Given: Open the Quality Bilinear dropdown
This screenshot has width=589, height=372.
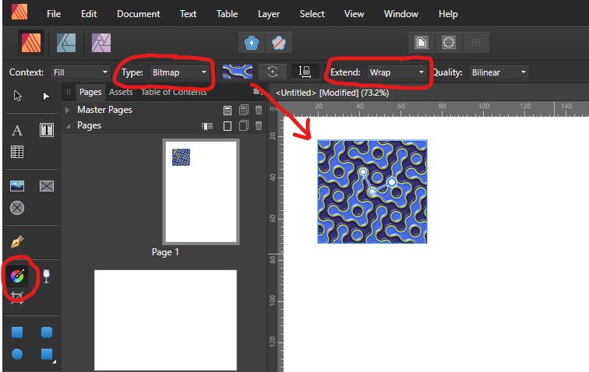Looking at the screenshot, I should coord(499,72).
